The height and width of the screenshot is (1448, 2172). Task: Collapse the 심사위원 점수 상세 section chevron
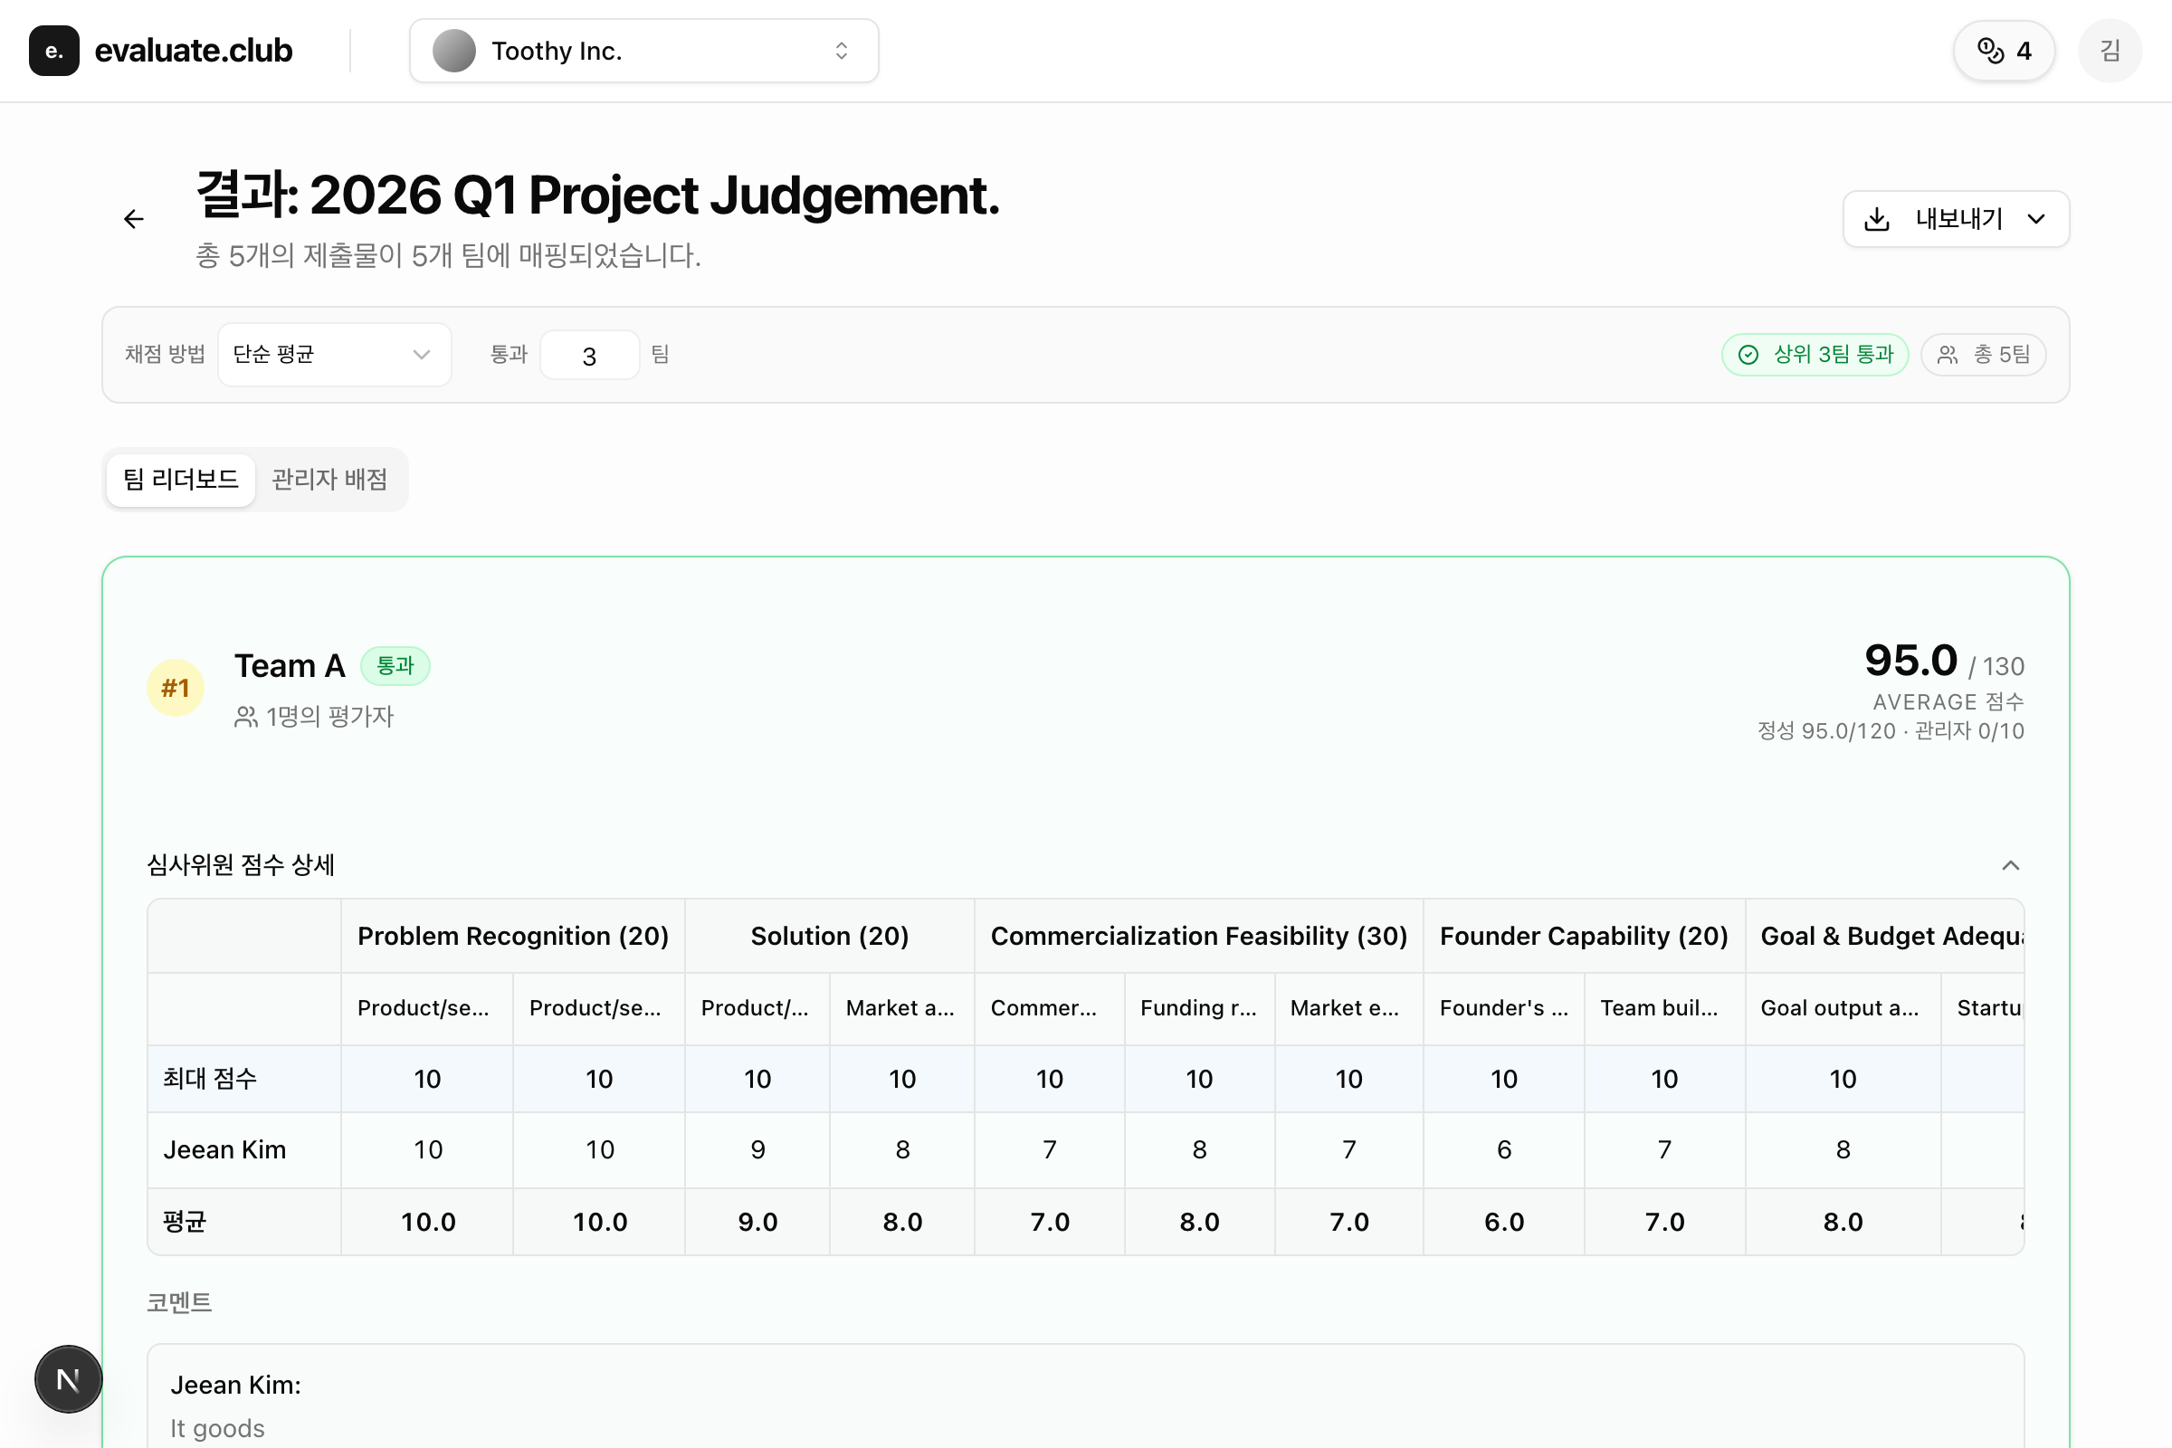click(x=2009, y=865)
